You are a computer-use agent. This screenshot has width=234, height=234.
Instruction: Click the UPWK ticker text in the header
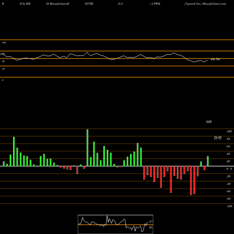click(156, 4)
